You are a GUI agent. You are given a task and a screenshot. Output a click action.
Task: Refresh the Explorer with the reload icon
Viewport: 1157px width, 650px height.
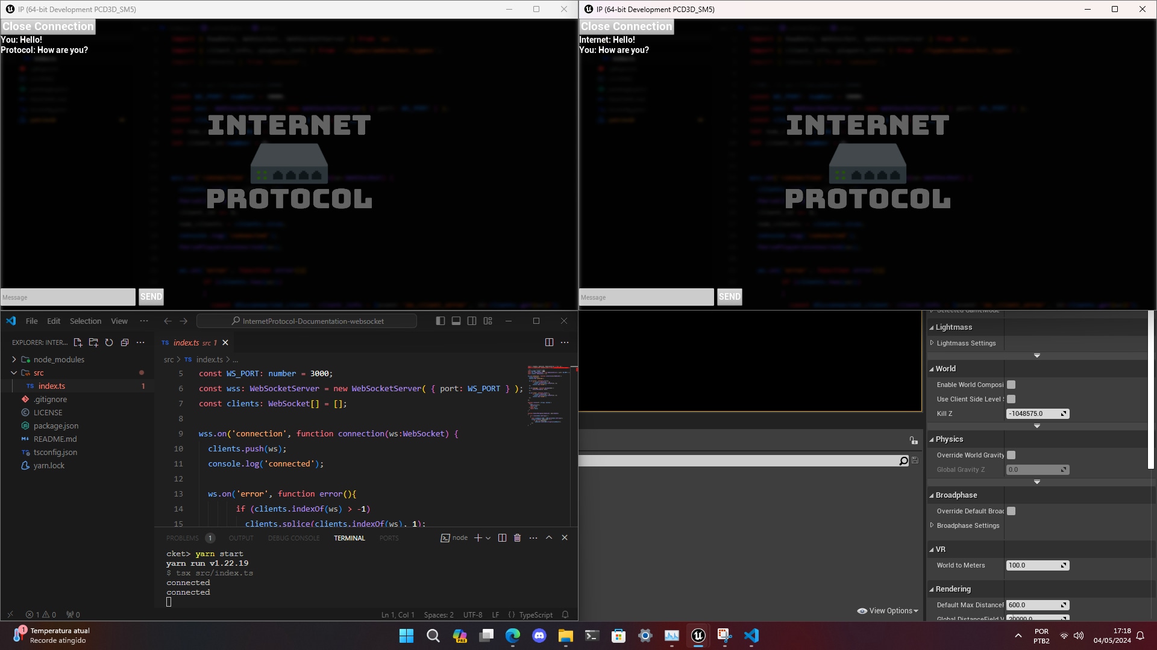tap(109, 342)
